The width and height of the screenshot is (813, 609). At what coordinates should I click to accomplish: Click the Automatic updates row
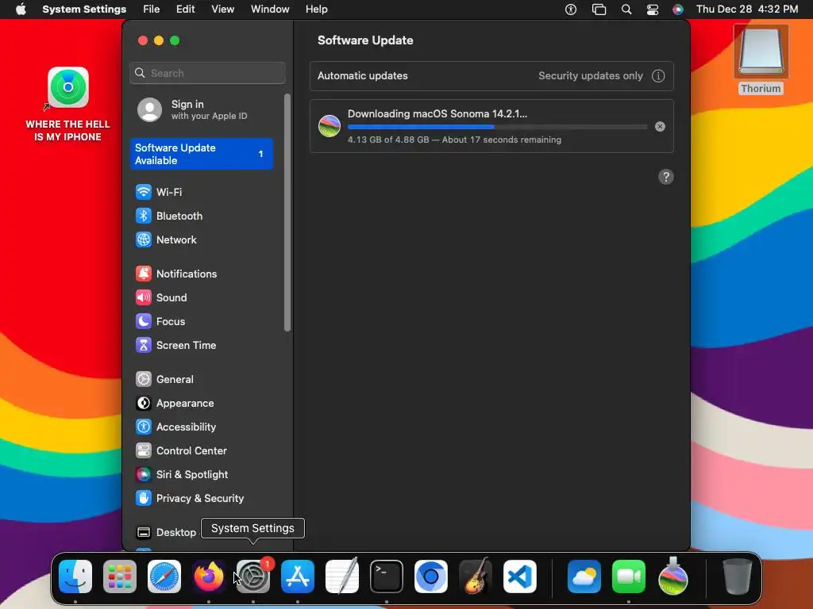(491, 76)
